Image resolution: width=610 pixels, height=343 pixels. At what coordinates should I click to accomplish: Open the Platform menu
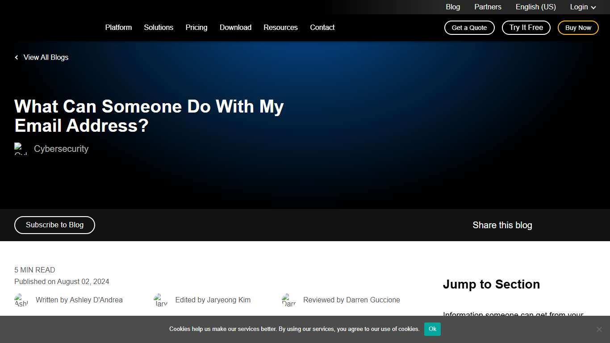click(x=118, y=28)
